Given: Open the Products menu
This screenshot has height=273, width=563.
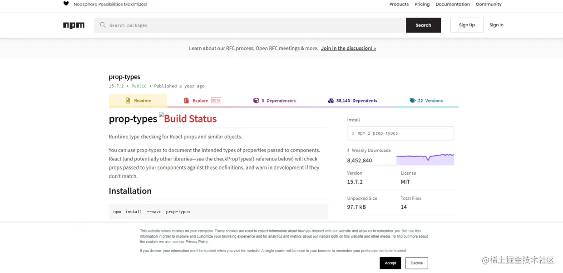Looking at the screenshot, I should (x=399, y=4).
